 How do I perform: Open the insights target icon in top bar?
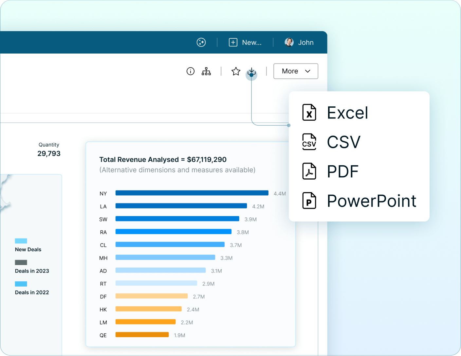pyautogui.click(x=201, y=42)
